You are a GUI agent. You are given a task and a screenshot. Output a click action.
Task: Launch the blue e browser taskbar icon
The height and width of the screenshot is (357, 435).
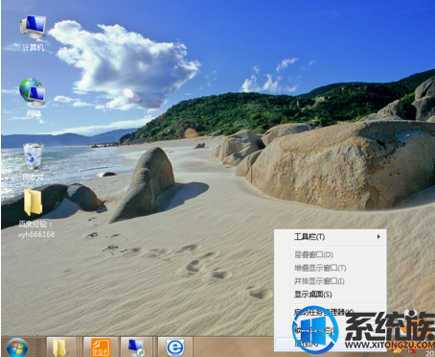[175, 347]
